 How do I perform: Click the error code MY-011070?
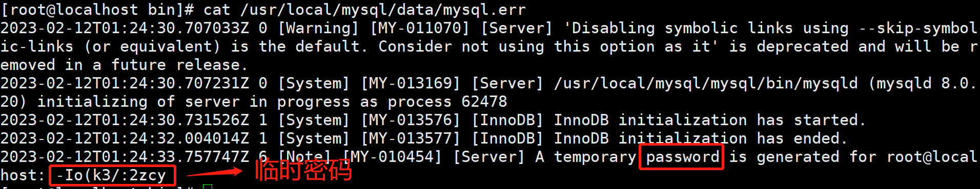pyautogui.click(x=420, y=28)
